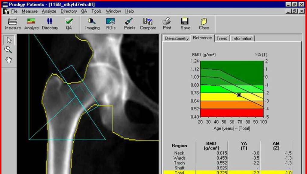The height and width of the screenshot is (174, 307).
Task: Click the Neck BMD value 0.615
Action: tap(222, 153)
